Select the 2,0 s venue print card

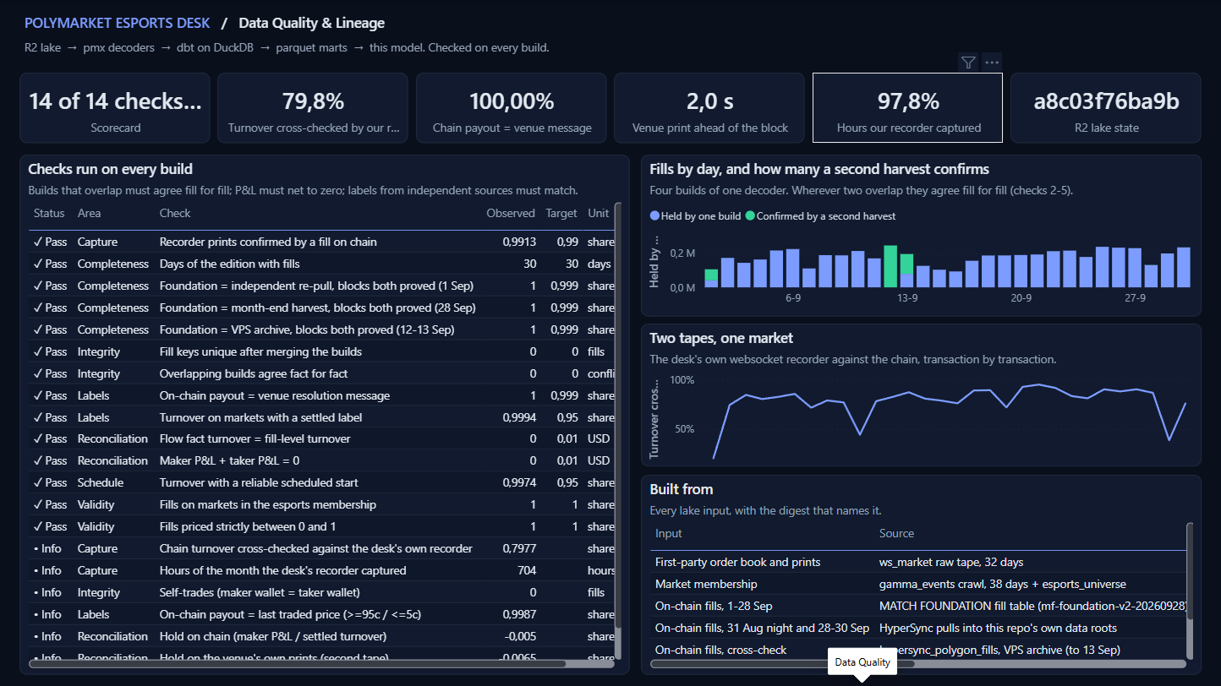click(709, 107)
